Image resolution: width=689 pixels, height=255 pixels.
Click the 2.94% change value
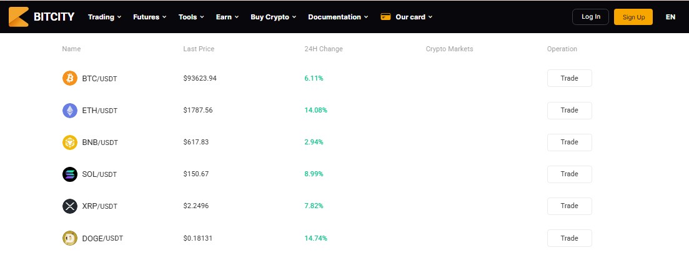click(x=314, y=142)
